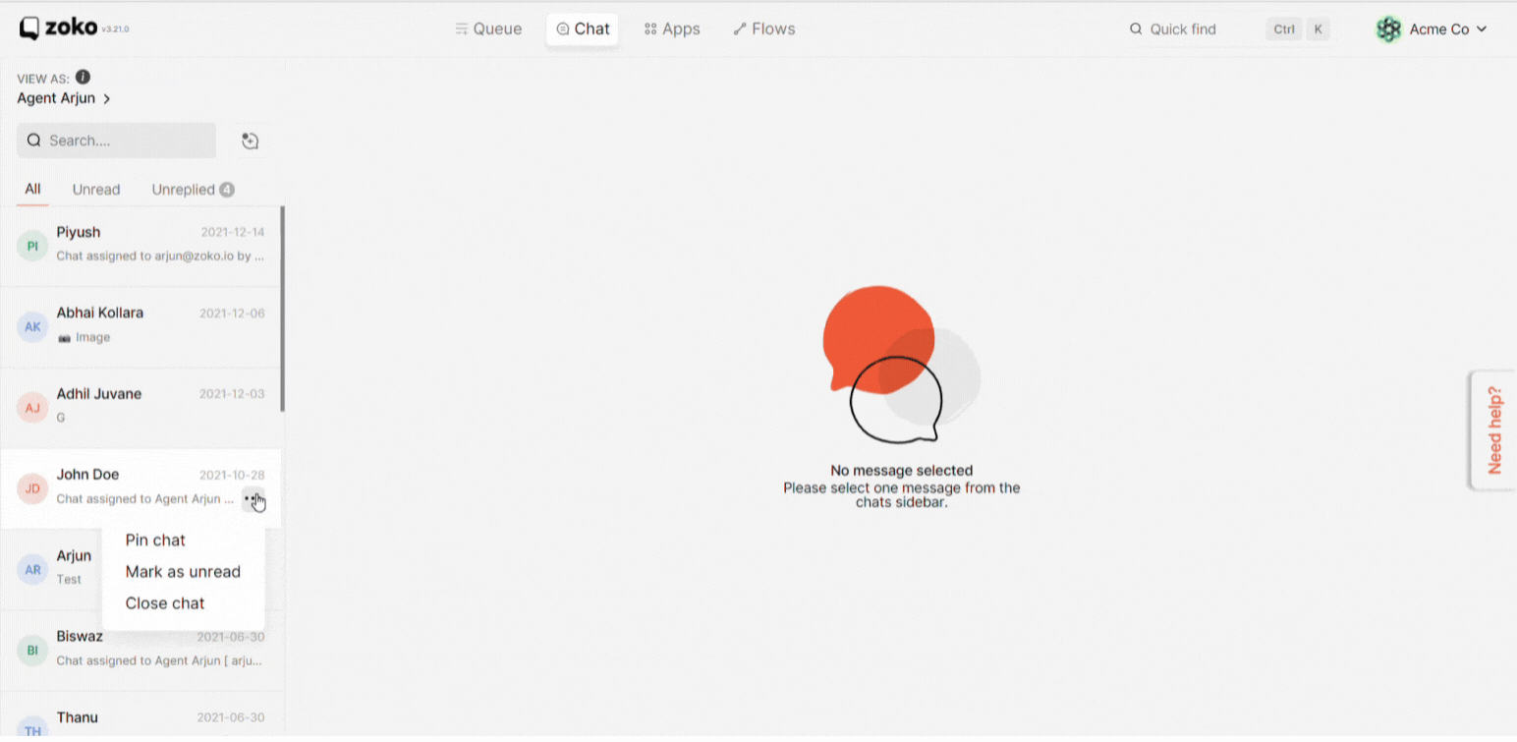Open the Adhil Juvane chat
Viewport: 1517px width, 742px height.
tap(140, 408)
